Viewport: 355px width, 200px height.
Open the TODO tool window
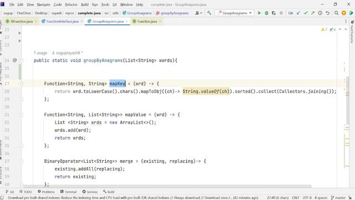[26, 192]
